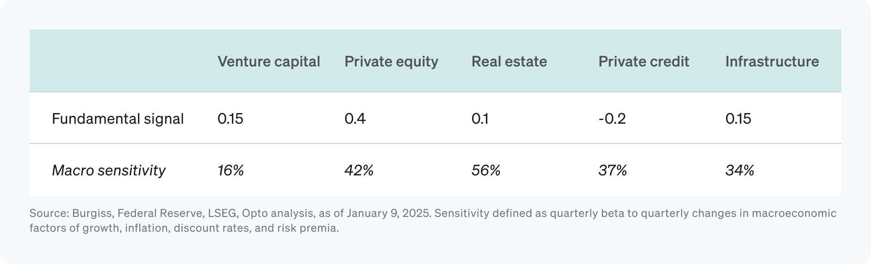Click the Private credit column header

pyautogui.click(x=643, y=61)
